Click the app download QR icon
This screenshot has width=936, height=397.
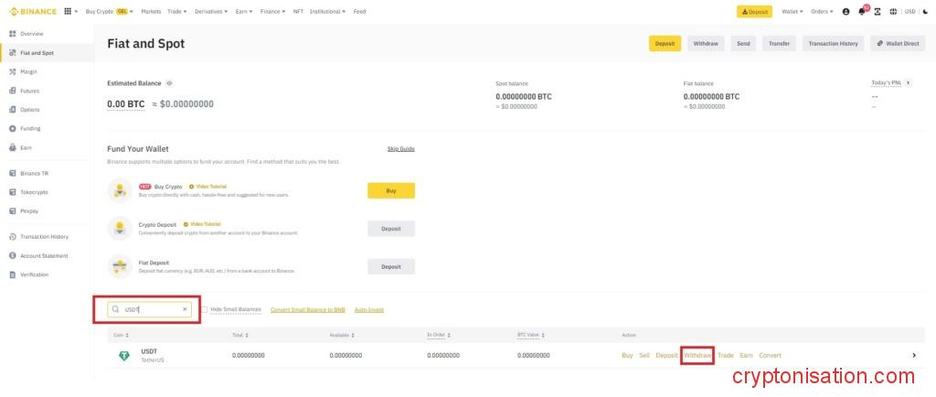pyautogui.click(x=877, y=12)
